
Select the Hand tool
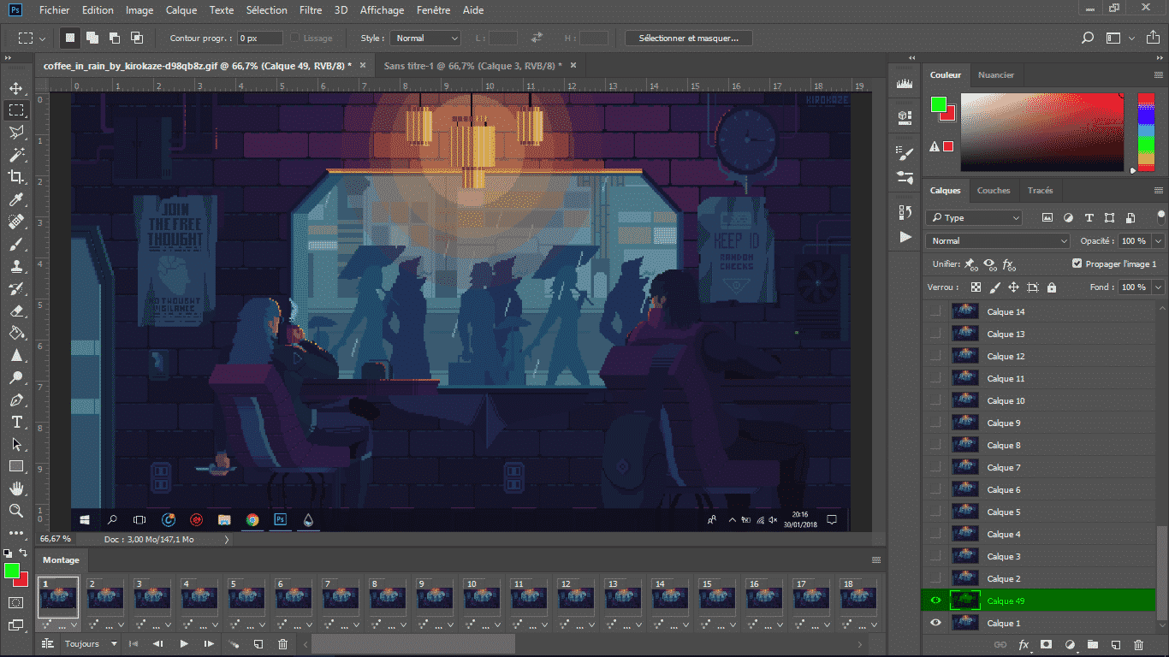tap(16, 488)
